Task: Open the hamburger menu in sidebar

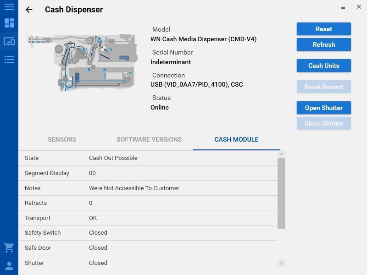Action: [9, 7]
